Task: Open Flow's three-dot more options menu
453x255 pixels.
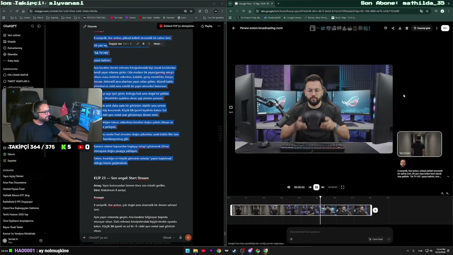Action: click(437, 28)
